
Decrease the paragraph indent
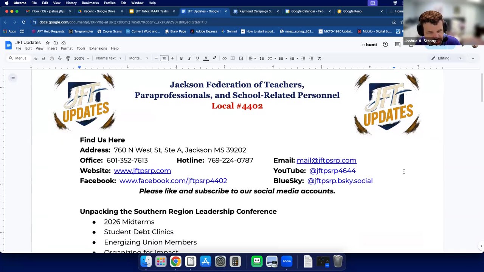coord(303,58)
